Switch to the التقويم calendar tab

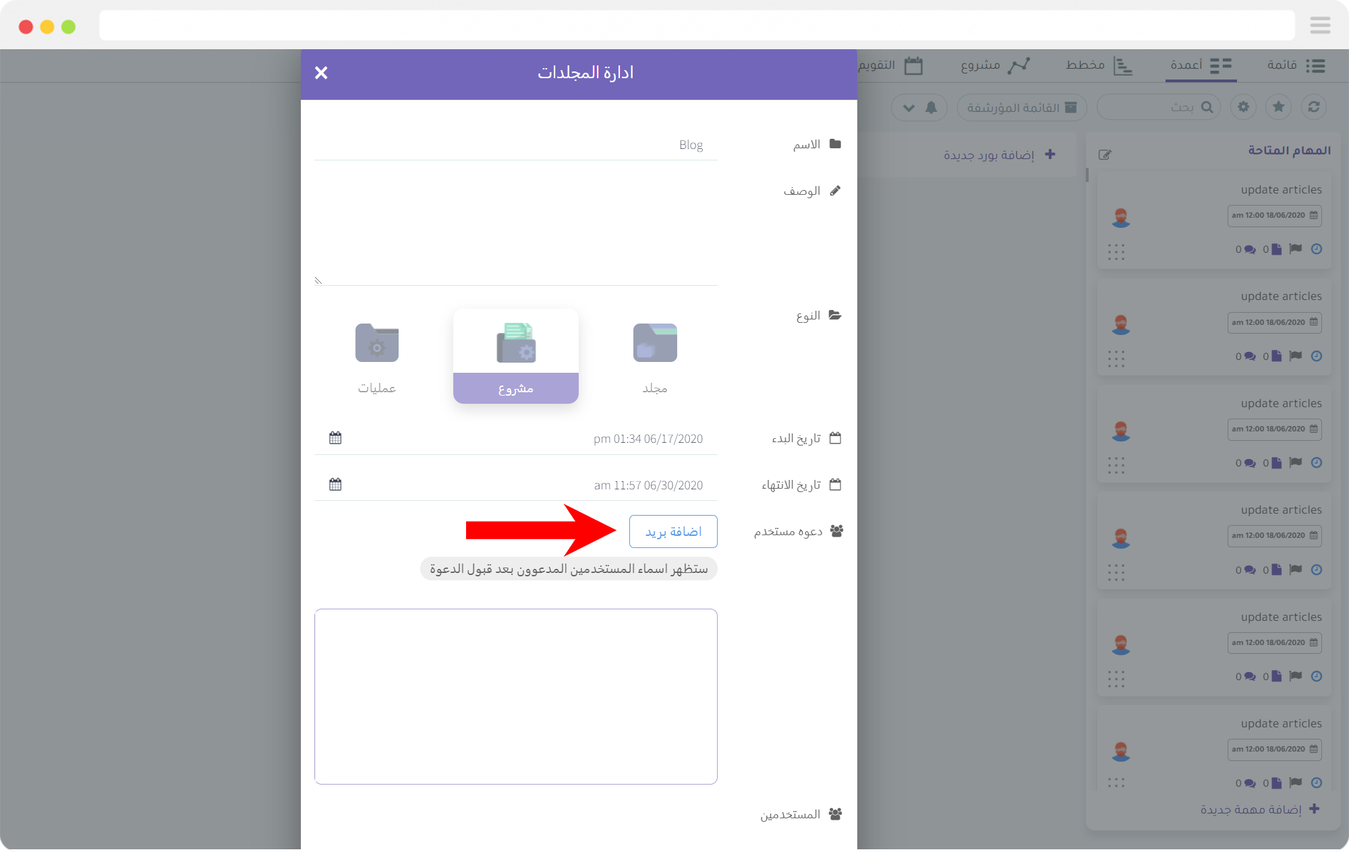pyautogui.click(x=890, y=65)
